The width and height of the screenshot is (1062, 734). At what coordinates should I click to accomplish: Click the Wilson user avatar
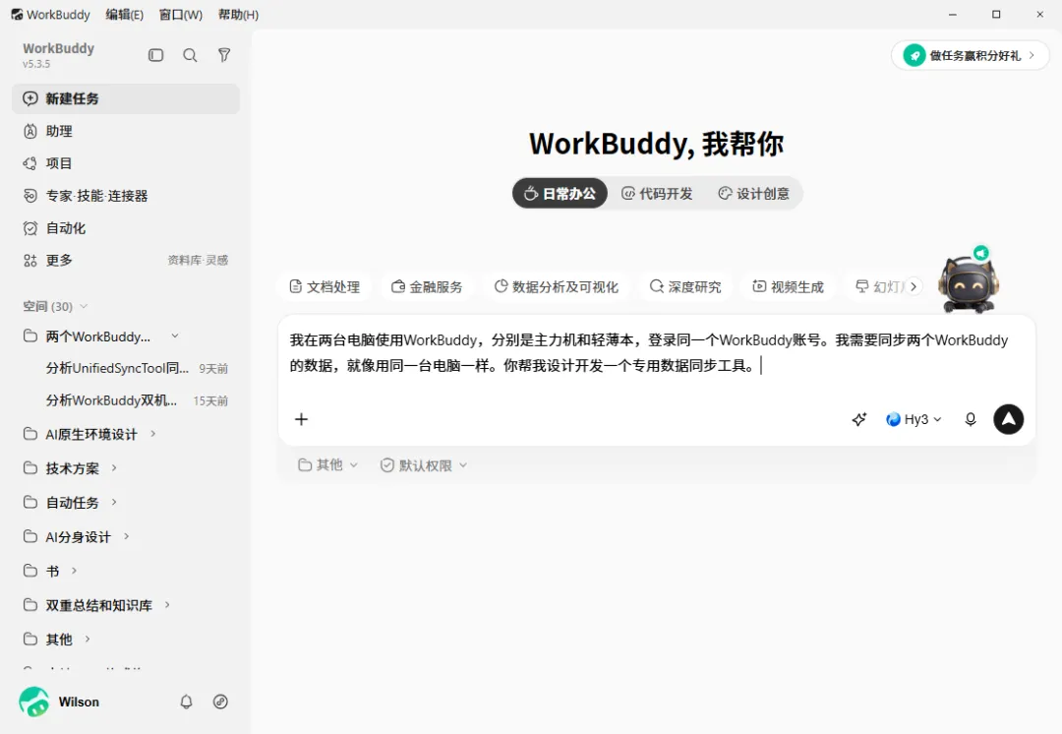click(33, 702)
